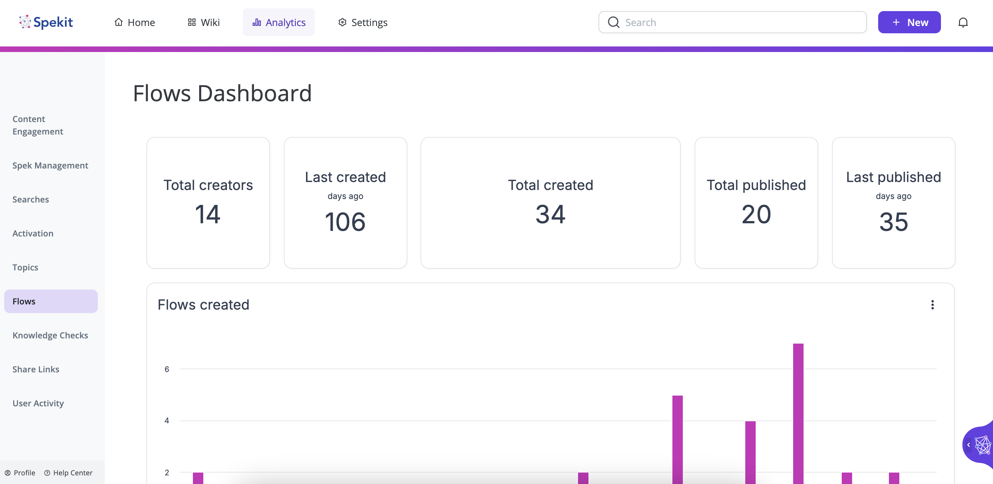Viewport: 993px width, 484px height.
Task: Click the New button
Action: [x=909, y=22]
